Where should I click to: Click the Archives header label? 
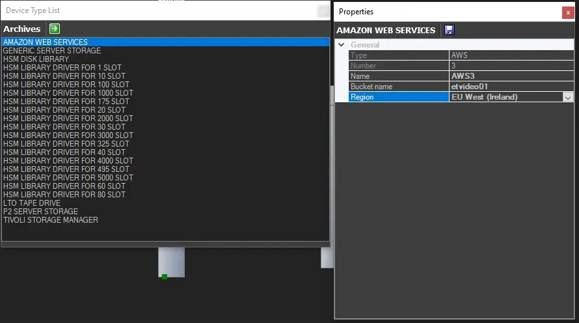(22, 29)
